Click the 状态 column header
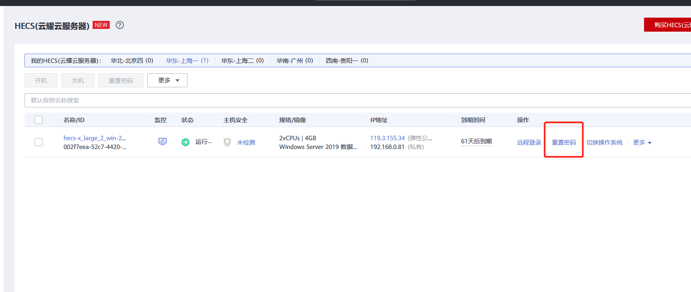691x292 pixels. click(188, 120)
